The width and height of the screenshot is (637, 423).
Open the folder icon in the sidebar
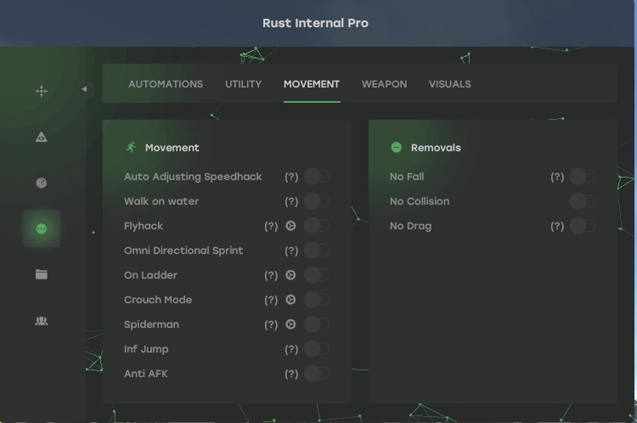(x=42, y=274)
